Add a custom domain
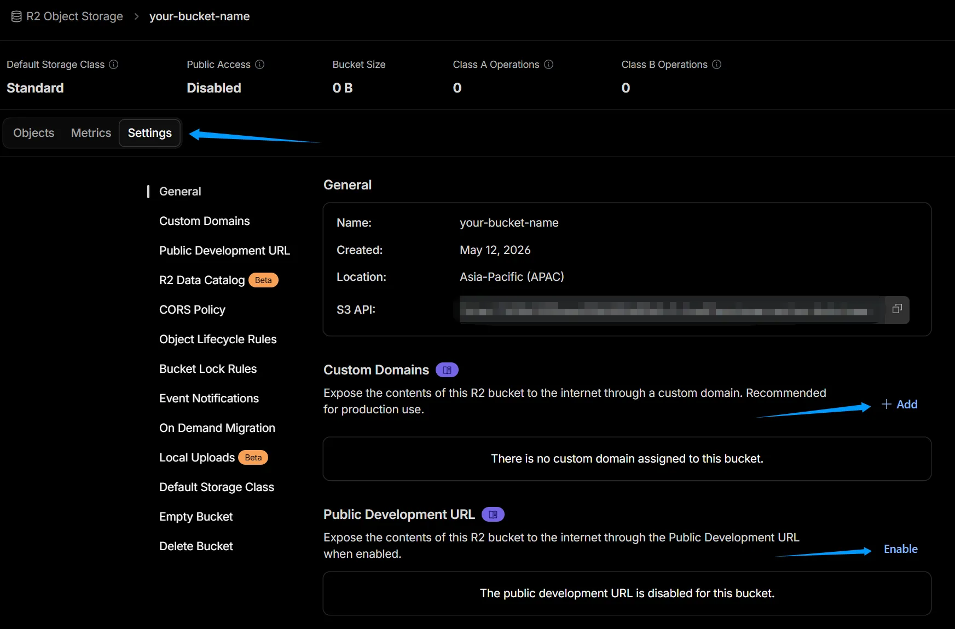Image resolution: width=955 pixels, height=629 pixels. [900, 405]
